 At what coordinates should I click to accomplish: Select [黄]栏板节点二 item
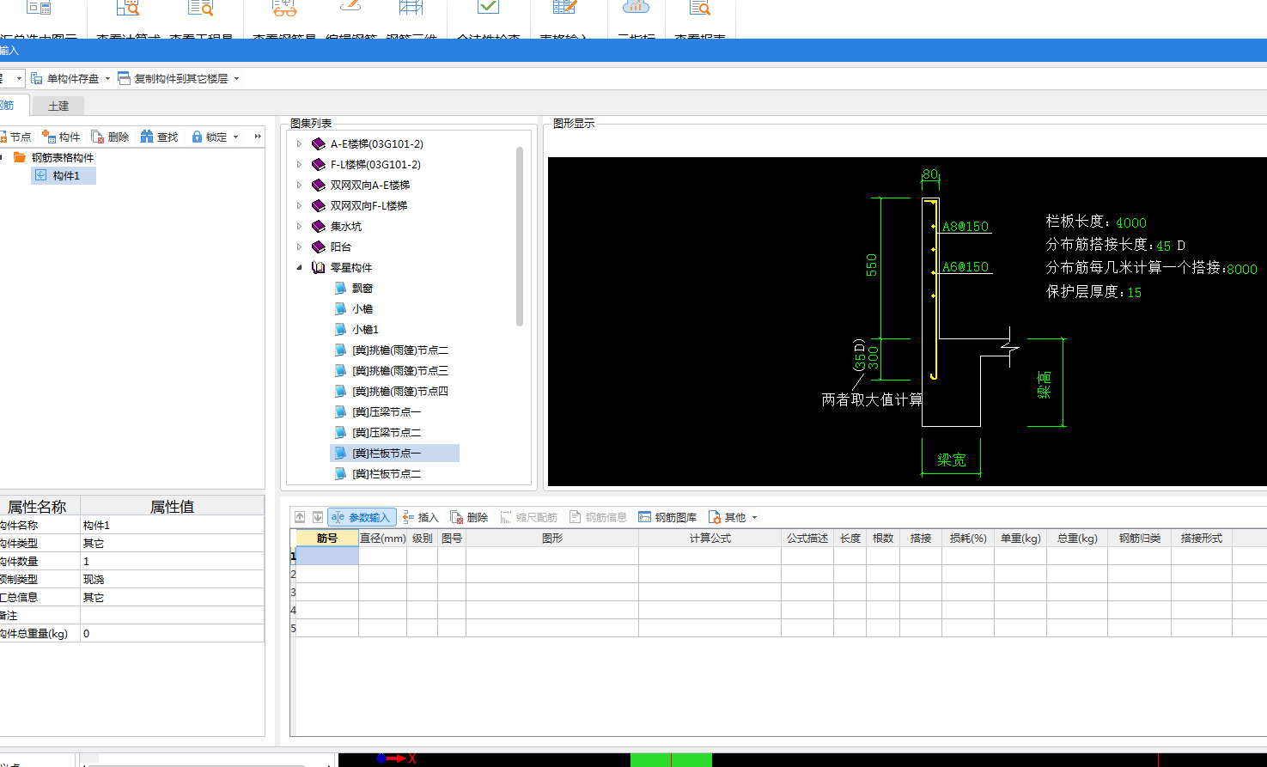386,473
